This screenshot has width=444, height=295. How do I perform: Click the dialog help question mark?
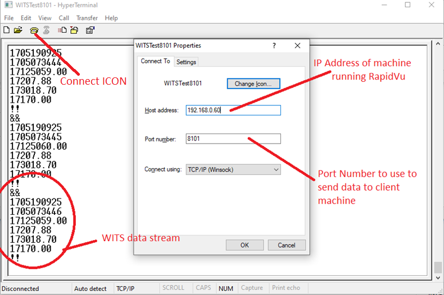coord(274,45)
